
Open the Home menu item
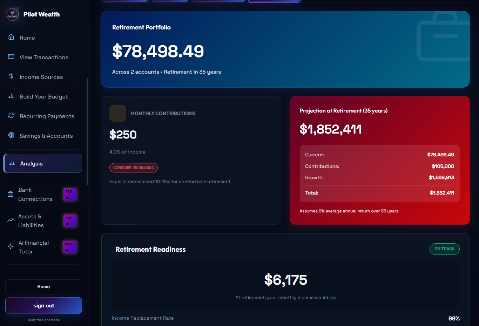(43, 38)
